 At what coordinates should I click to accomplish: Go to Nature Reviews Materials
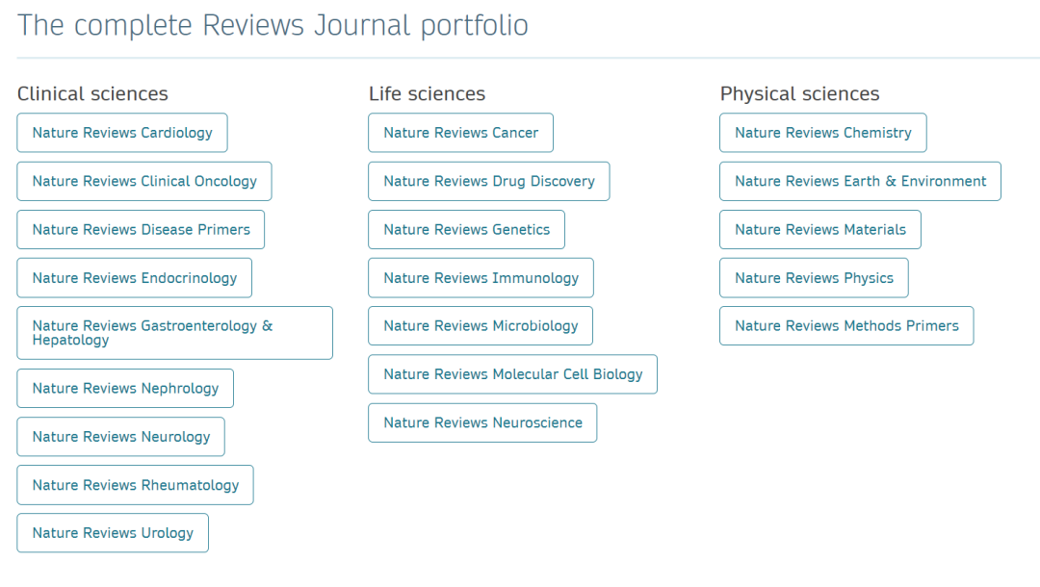click(x=819, y=229)
